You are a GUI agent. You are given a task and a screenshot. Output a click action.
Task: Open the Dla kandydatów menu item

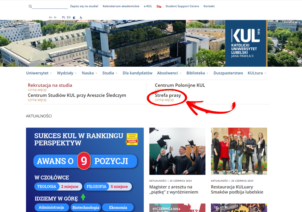point(137,73)
